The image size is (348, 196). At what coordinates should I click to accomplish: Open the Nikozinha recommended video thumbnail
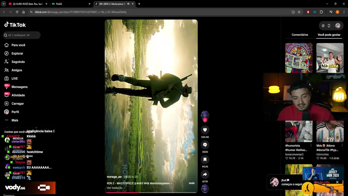coord(330,58)
